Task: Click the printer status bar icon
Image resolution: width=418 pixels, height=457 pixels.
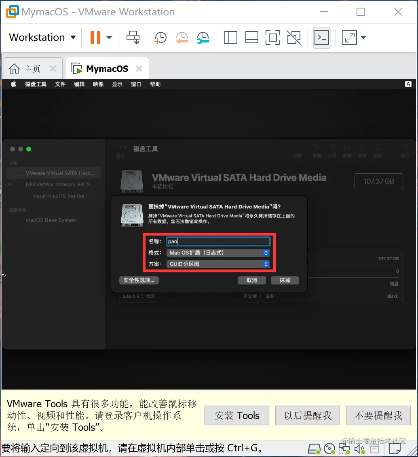Action: click(x=375, y=449)
